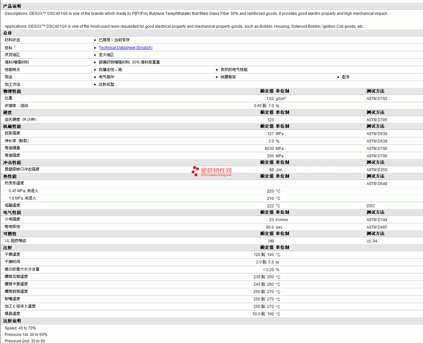Select the 悬壁梁缺口冲击强度 row label
This screenshot has width=423, height=343.
pyautogui.click(x=22, y=169)
